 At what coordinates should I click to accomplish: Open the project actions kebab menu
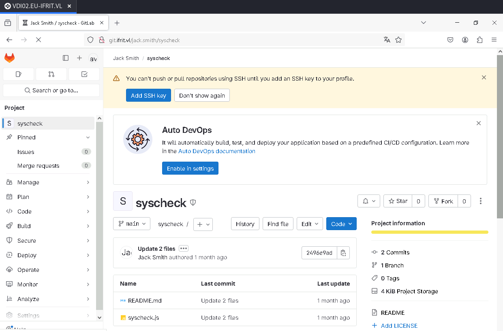tap(481, 201)
